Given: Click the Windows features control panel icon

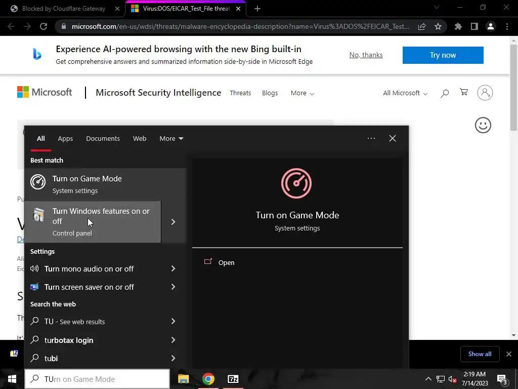Looking at the screenshot, I should pos(38,215).
